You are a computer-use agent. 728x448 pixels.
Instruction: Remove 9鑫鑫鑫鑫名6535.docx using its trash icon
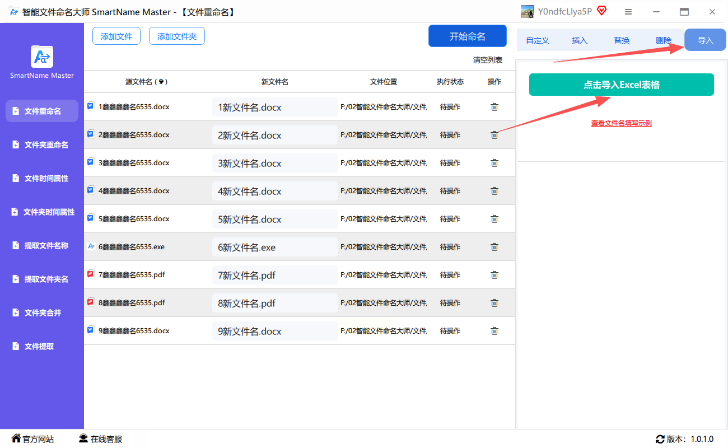pyautogui.click(x=494, y=331)
